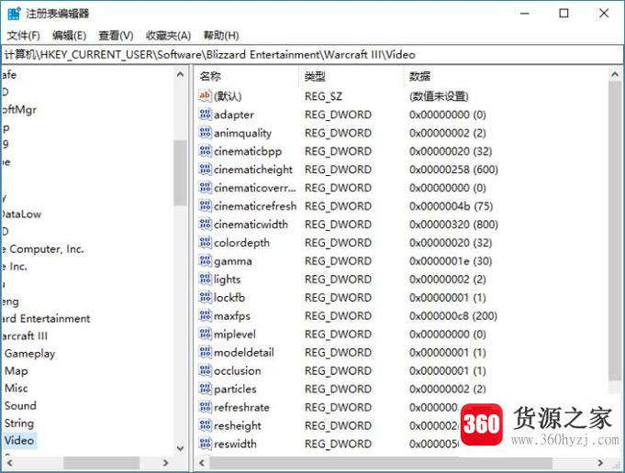Select the miplevel DWORD icon
Image resolution: width=625 pixels, height=473 pixels.
205,334
